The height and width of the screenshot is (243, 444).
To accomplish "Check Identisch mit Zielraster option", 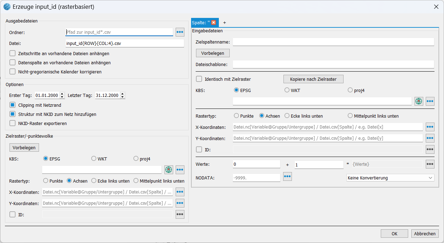I will (x=199, y=79).
